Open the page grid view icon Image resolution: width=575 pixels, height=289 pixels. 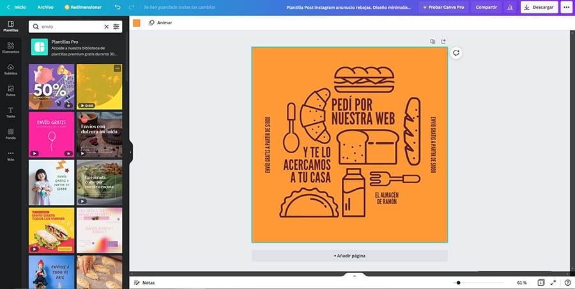coord(541,283)
